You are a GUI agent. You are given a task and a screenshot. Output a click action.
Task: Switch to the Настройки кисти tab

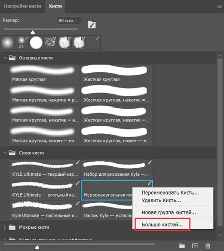pos(23,6)
